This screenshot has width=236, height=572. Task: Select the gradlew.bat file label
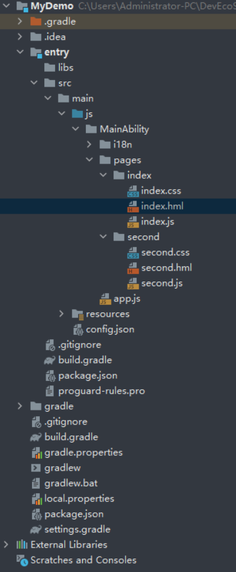(x=71, y=484)
